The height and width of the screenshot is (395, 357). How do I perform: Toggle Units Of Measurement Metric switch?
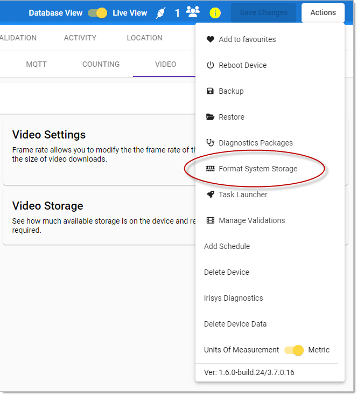294,350
